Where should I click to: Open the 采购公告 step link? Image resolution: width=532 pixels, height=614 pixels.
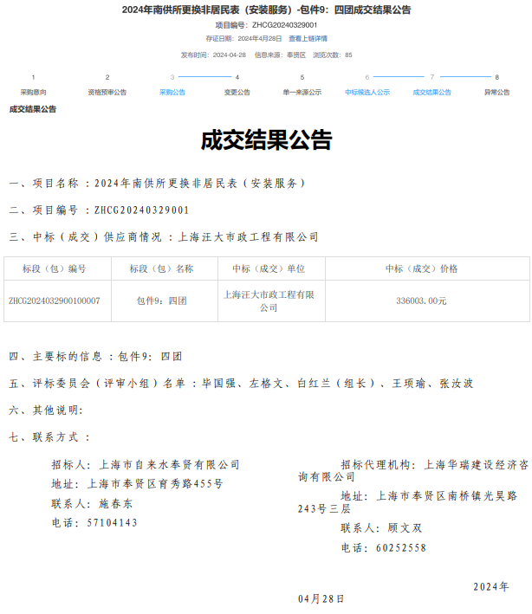click(172, 92)
